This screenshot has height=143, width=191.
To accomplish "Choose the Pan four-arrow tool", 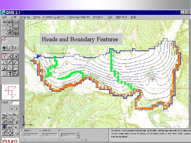I will [x=4, y=48].
